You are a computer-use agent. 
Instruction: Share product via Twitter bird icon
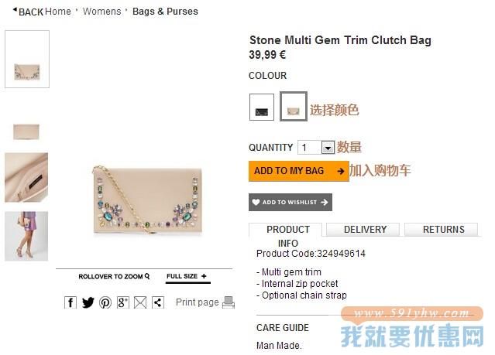pos(88,302)
